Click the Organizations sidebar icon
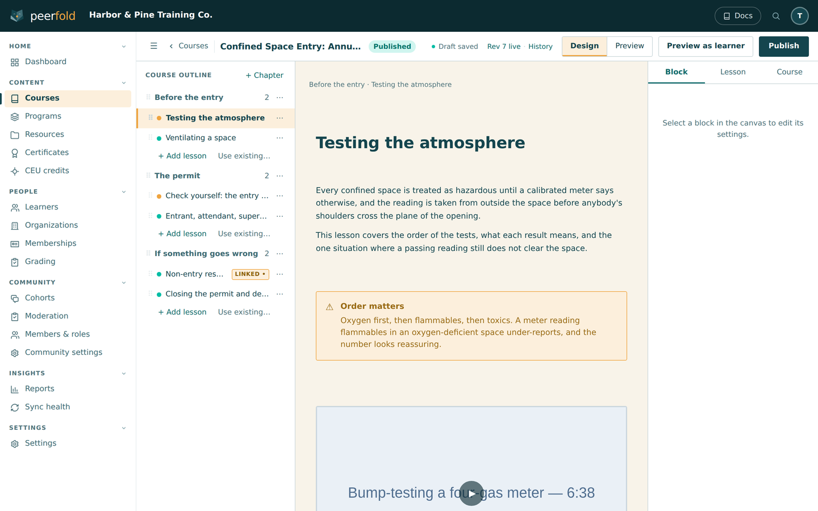 coord(15,225)
